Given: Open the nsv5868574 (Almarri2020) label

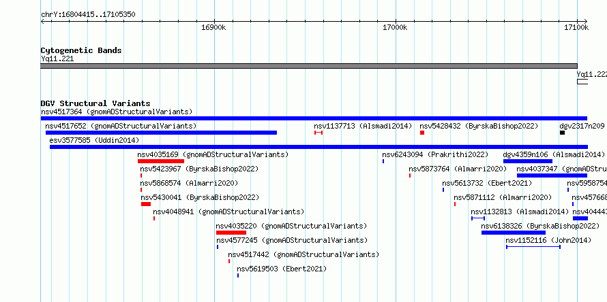Looking at the screenshot, I should tap(190, 183).
